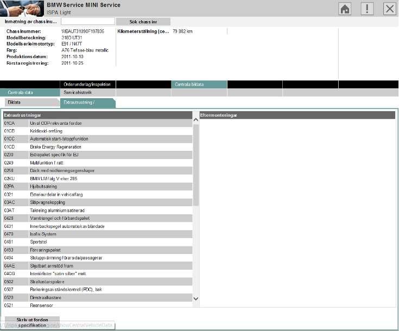Click the scroll down arrow of equipment list
The image size is (399, 331).
coord(195,298)
